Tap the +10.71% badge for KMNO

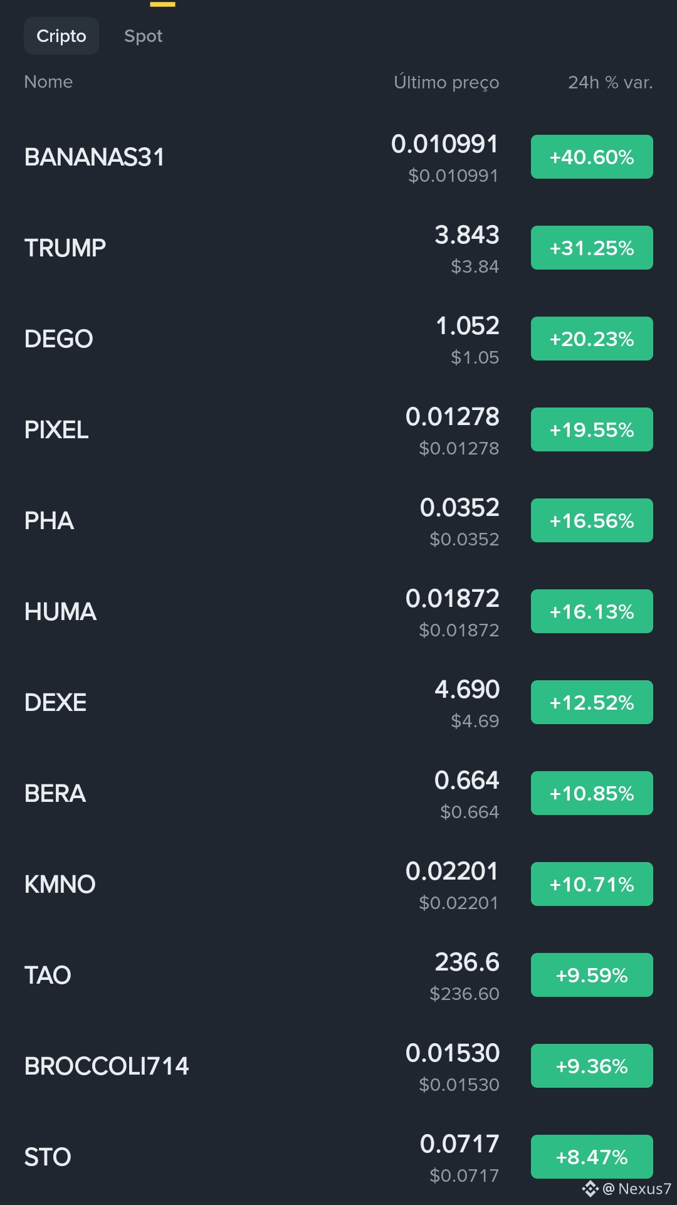[592, 884]
